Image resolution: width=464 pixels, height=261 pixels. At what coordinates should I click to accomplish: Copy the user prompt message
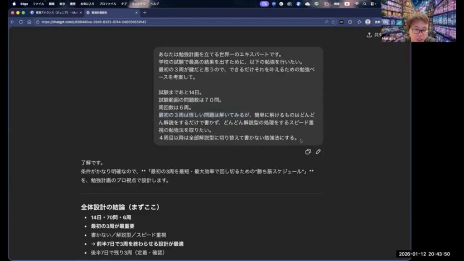coord(308,152)
